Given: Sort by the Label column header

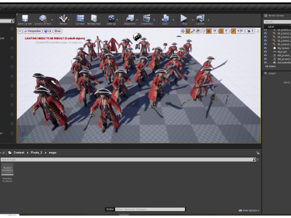Looking at the screenshot, I should click(271, 27).
